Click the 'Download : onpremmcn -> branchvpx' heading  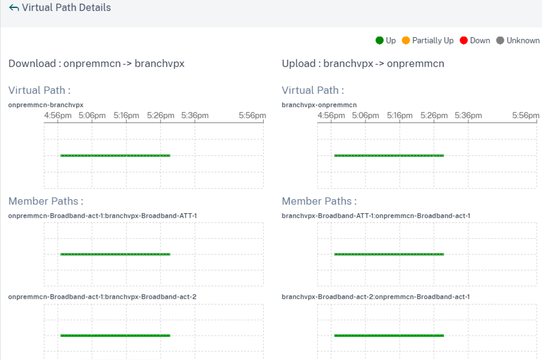[97, 64]
